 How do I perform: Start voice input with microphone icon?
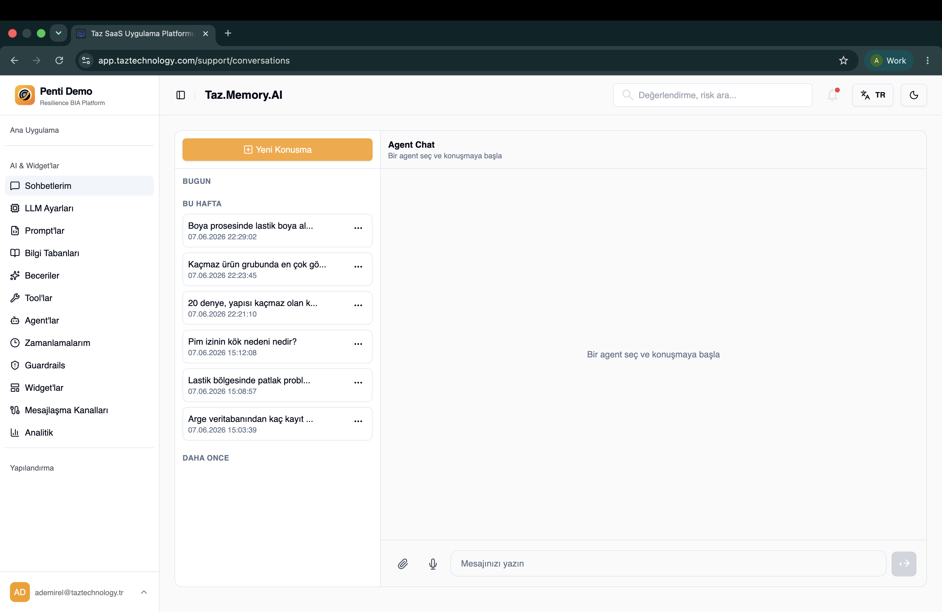[433, 564]
